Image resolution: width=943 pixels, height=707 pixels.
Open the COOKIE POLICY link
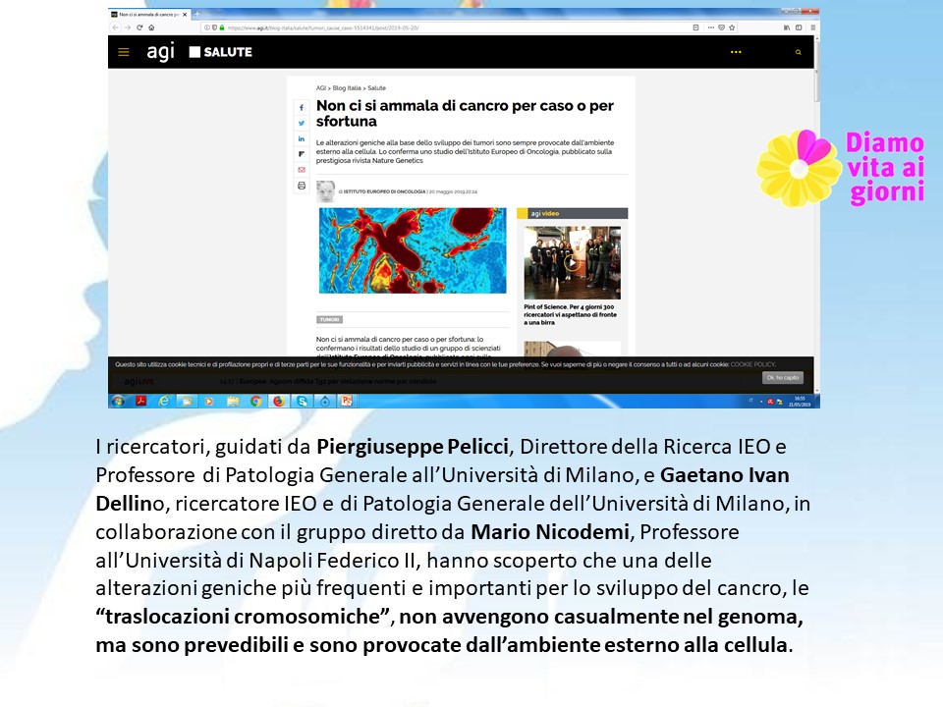point(753,364)
